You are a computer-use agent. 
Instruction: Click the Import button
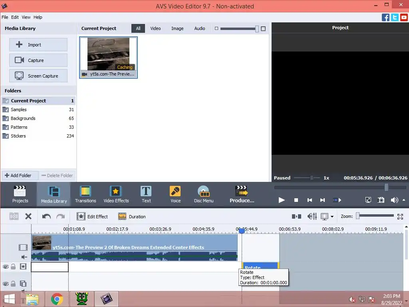click(38, 45)
